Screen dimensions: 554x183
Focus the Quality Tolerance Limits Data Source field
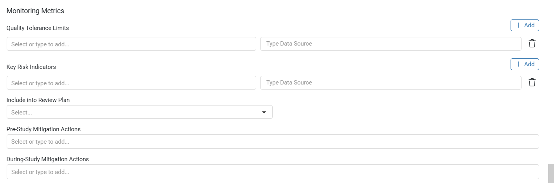391,44
